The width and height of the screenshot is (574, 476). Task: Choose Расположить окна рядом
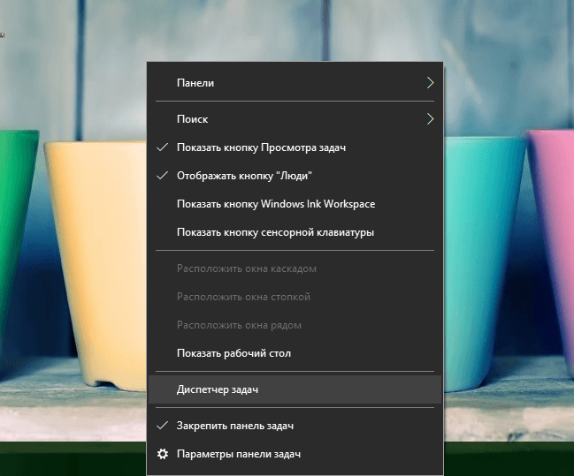[295, 325]
